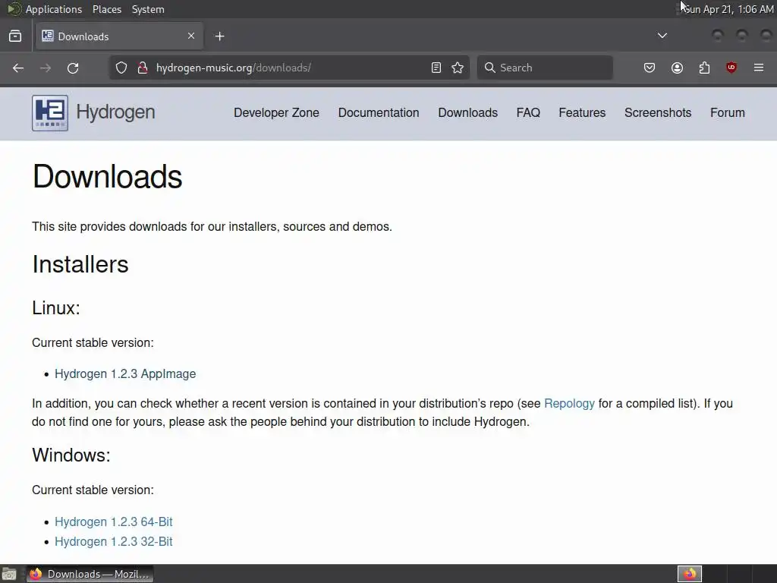Close the Downloads tab

coord(191,36)
